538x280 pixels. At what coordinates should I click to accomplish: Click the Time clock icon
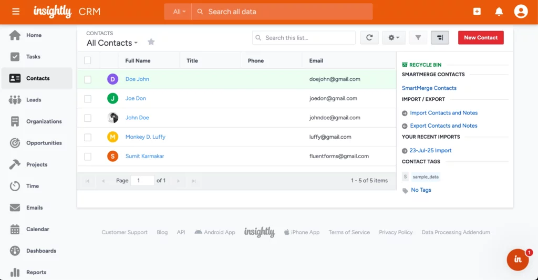click(15, 186)
